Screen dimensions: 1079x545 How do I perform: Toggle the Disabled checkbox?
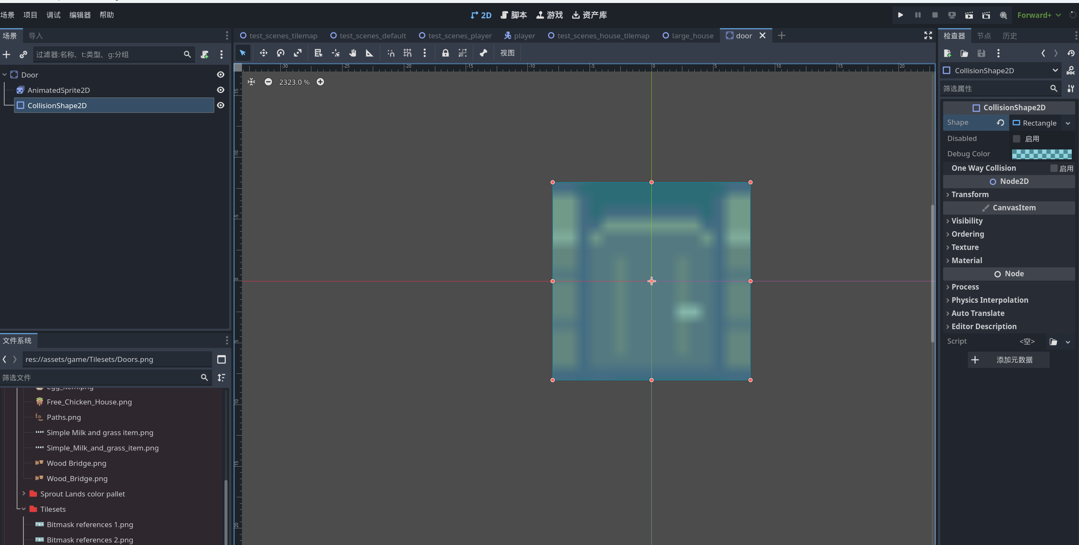[x=1017, y=139]
